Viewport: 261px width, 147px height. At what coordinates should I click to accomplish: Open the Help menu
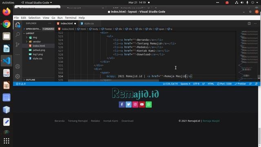click(82, 18)
